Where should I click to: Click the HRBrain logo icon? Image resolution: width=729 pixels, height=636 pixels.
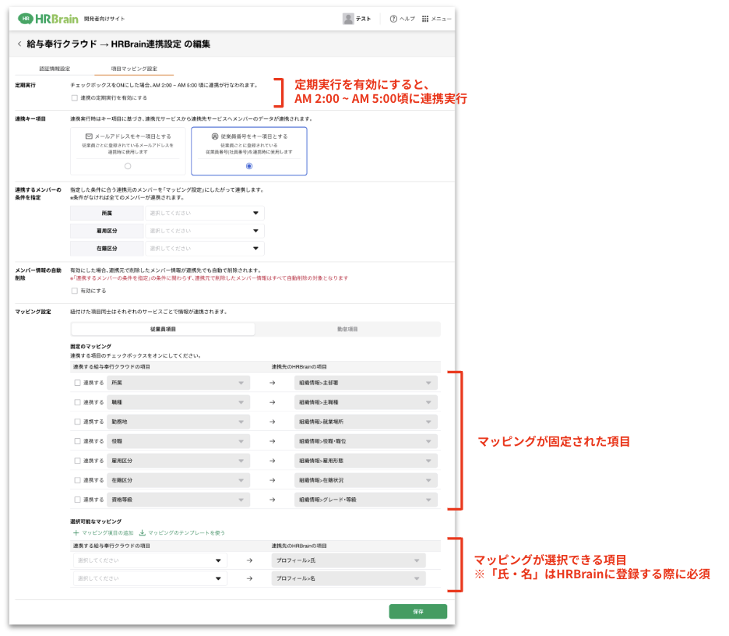26,19
